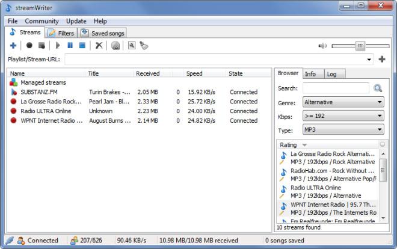Click the 0 songs saved status text

pos(285,241)
